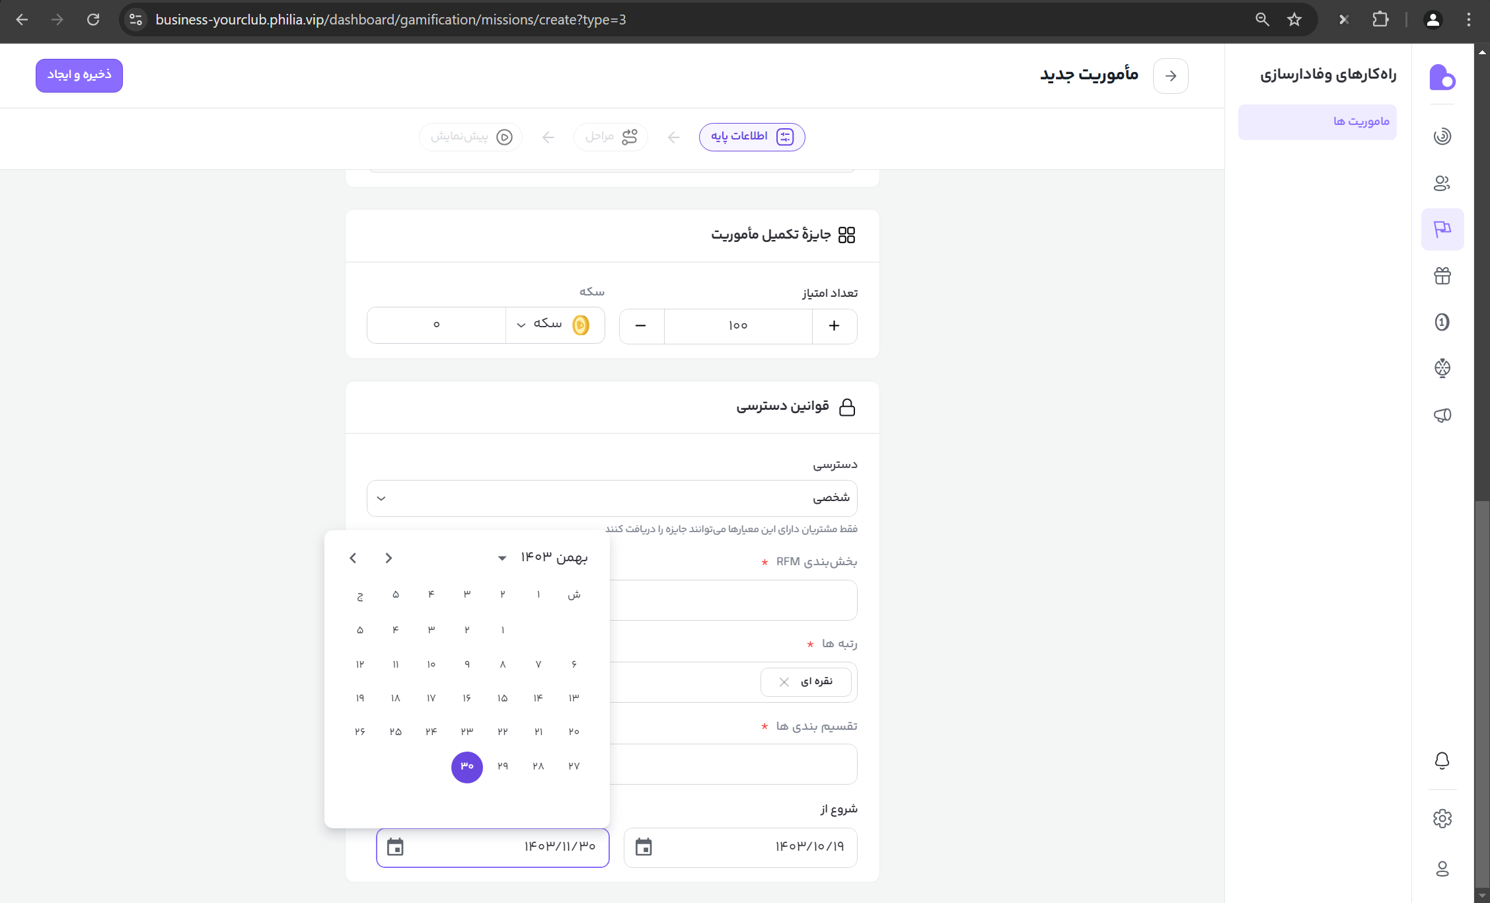Viewport: 1490px width, 903px height.
Task: Open settings gear in sidebar
Action: tap(1442, 819)
